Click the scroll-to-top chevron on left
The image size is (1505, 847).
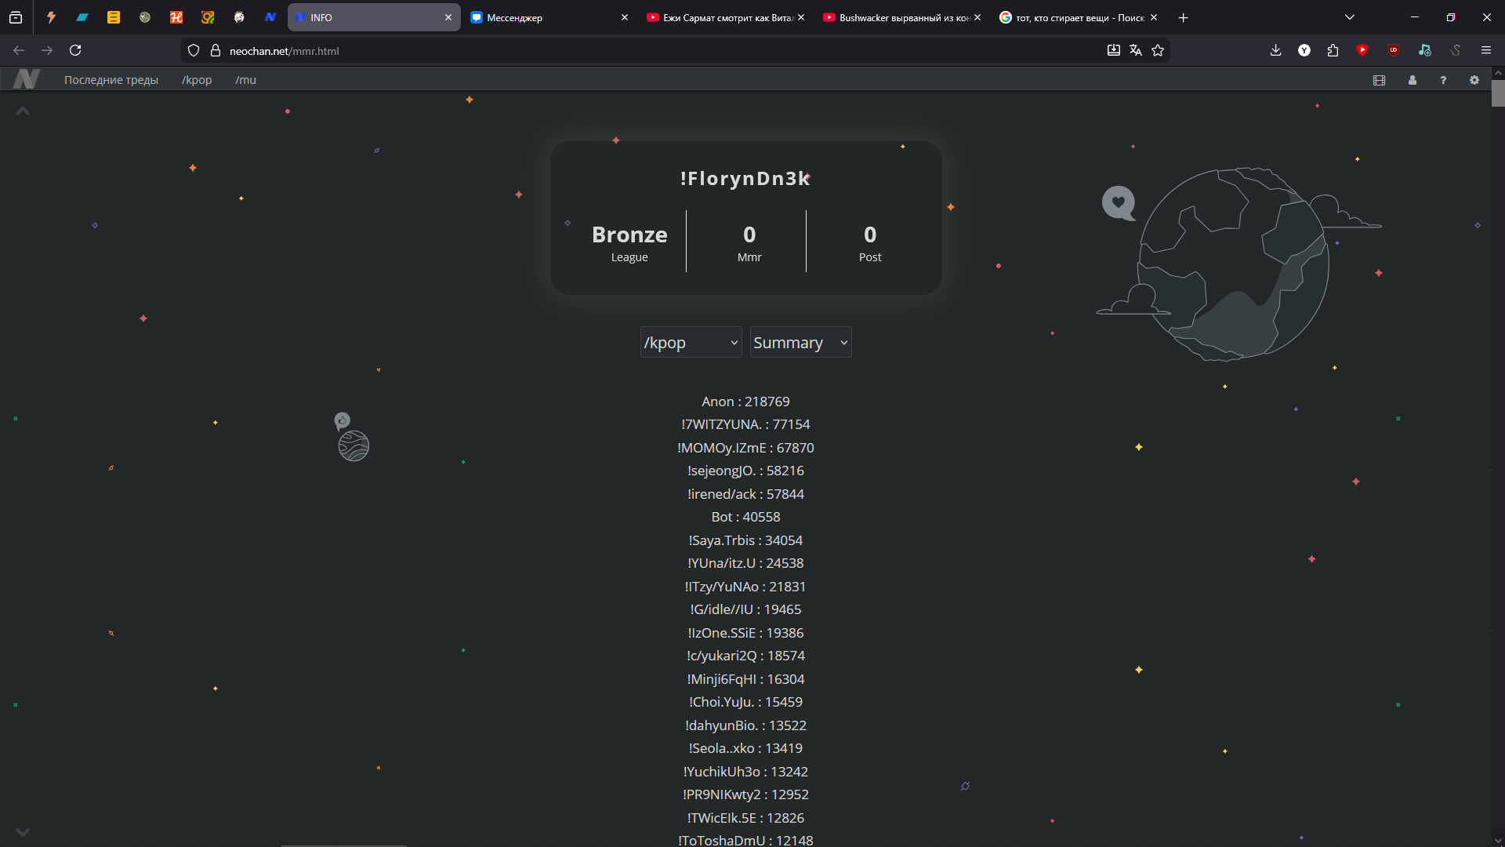pyautogui.click(x=23, y=111)
